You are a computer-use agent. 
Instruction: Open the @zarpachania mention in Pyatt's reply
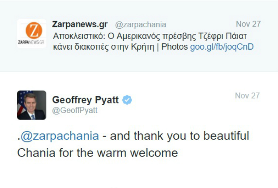(60, 136)
